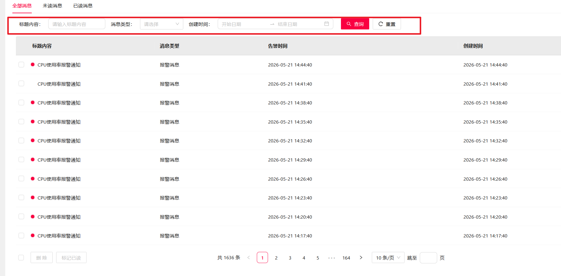The height and width of the screenshot is (276, 561).
Task: Jump to last page 164
Action: point(346,258)
